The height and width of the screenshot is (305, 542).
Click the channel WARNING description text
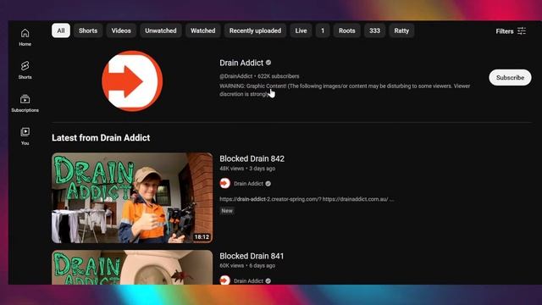345,90
